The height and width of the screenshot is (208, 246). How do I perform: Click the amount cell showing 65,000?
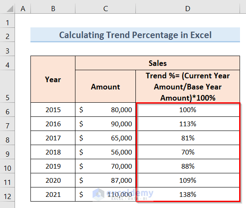tap(105, 138)
